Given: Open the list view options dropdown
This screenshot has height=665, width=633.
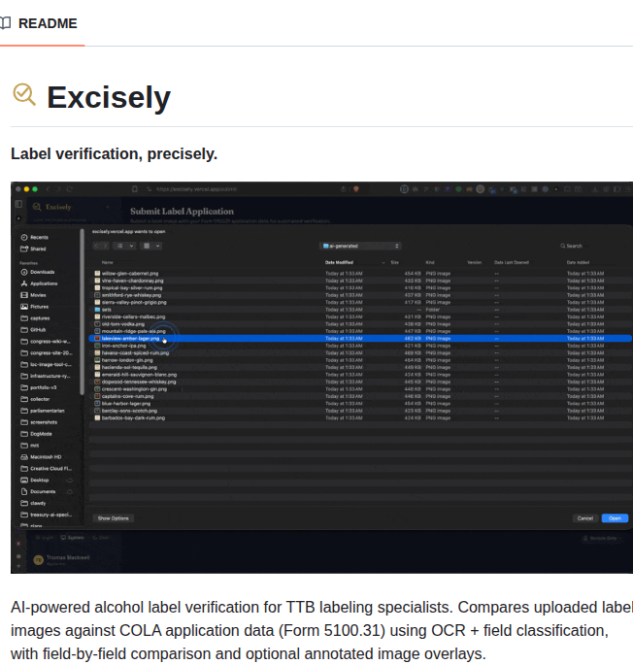Looking at the screenshot, I should click(125, 246).
